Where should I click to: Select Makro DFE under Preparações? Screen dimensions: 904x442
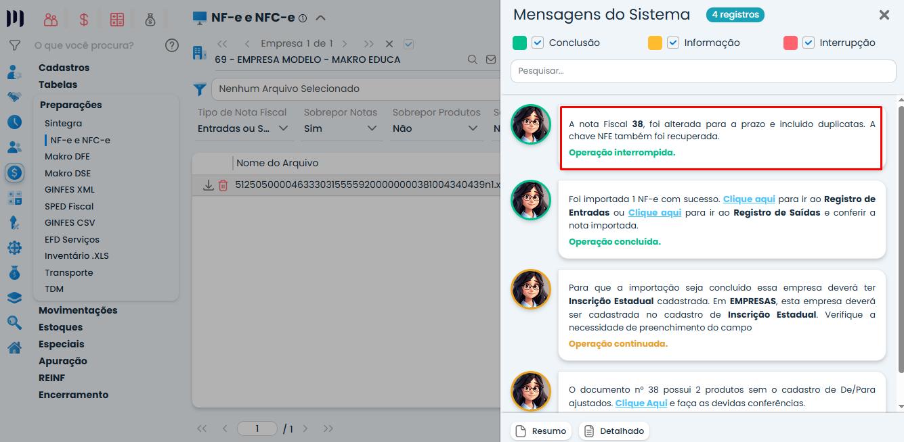tap(68, 157)
